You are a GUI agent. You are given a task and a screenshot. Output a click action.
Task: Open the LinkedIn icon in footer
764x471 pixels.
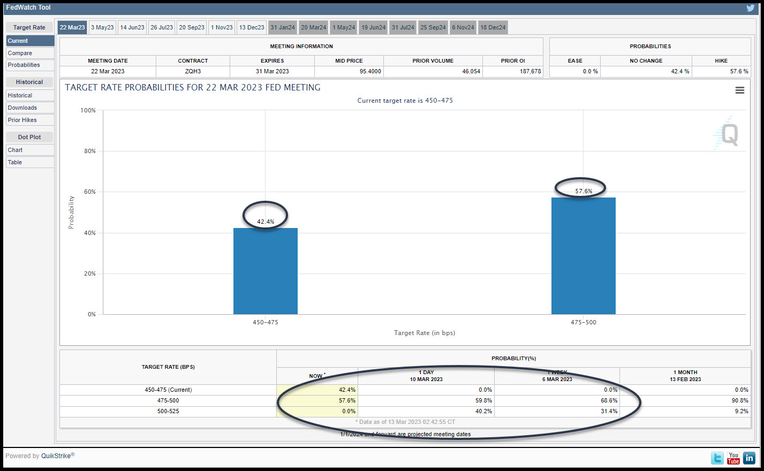[749, 458]
